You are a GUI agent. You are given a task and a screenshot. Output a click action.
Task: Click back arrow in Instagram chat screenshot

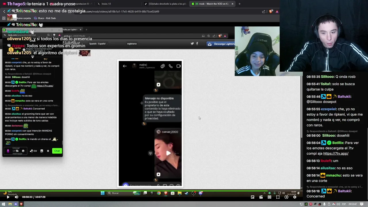tap(124, 66)
